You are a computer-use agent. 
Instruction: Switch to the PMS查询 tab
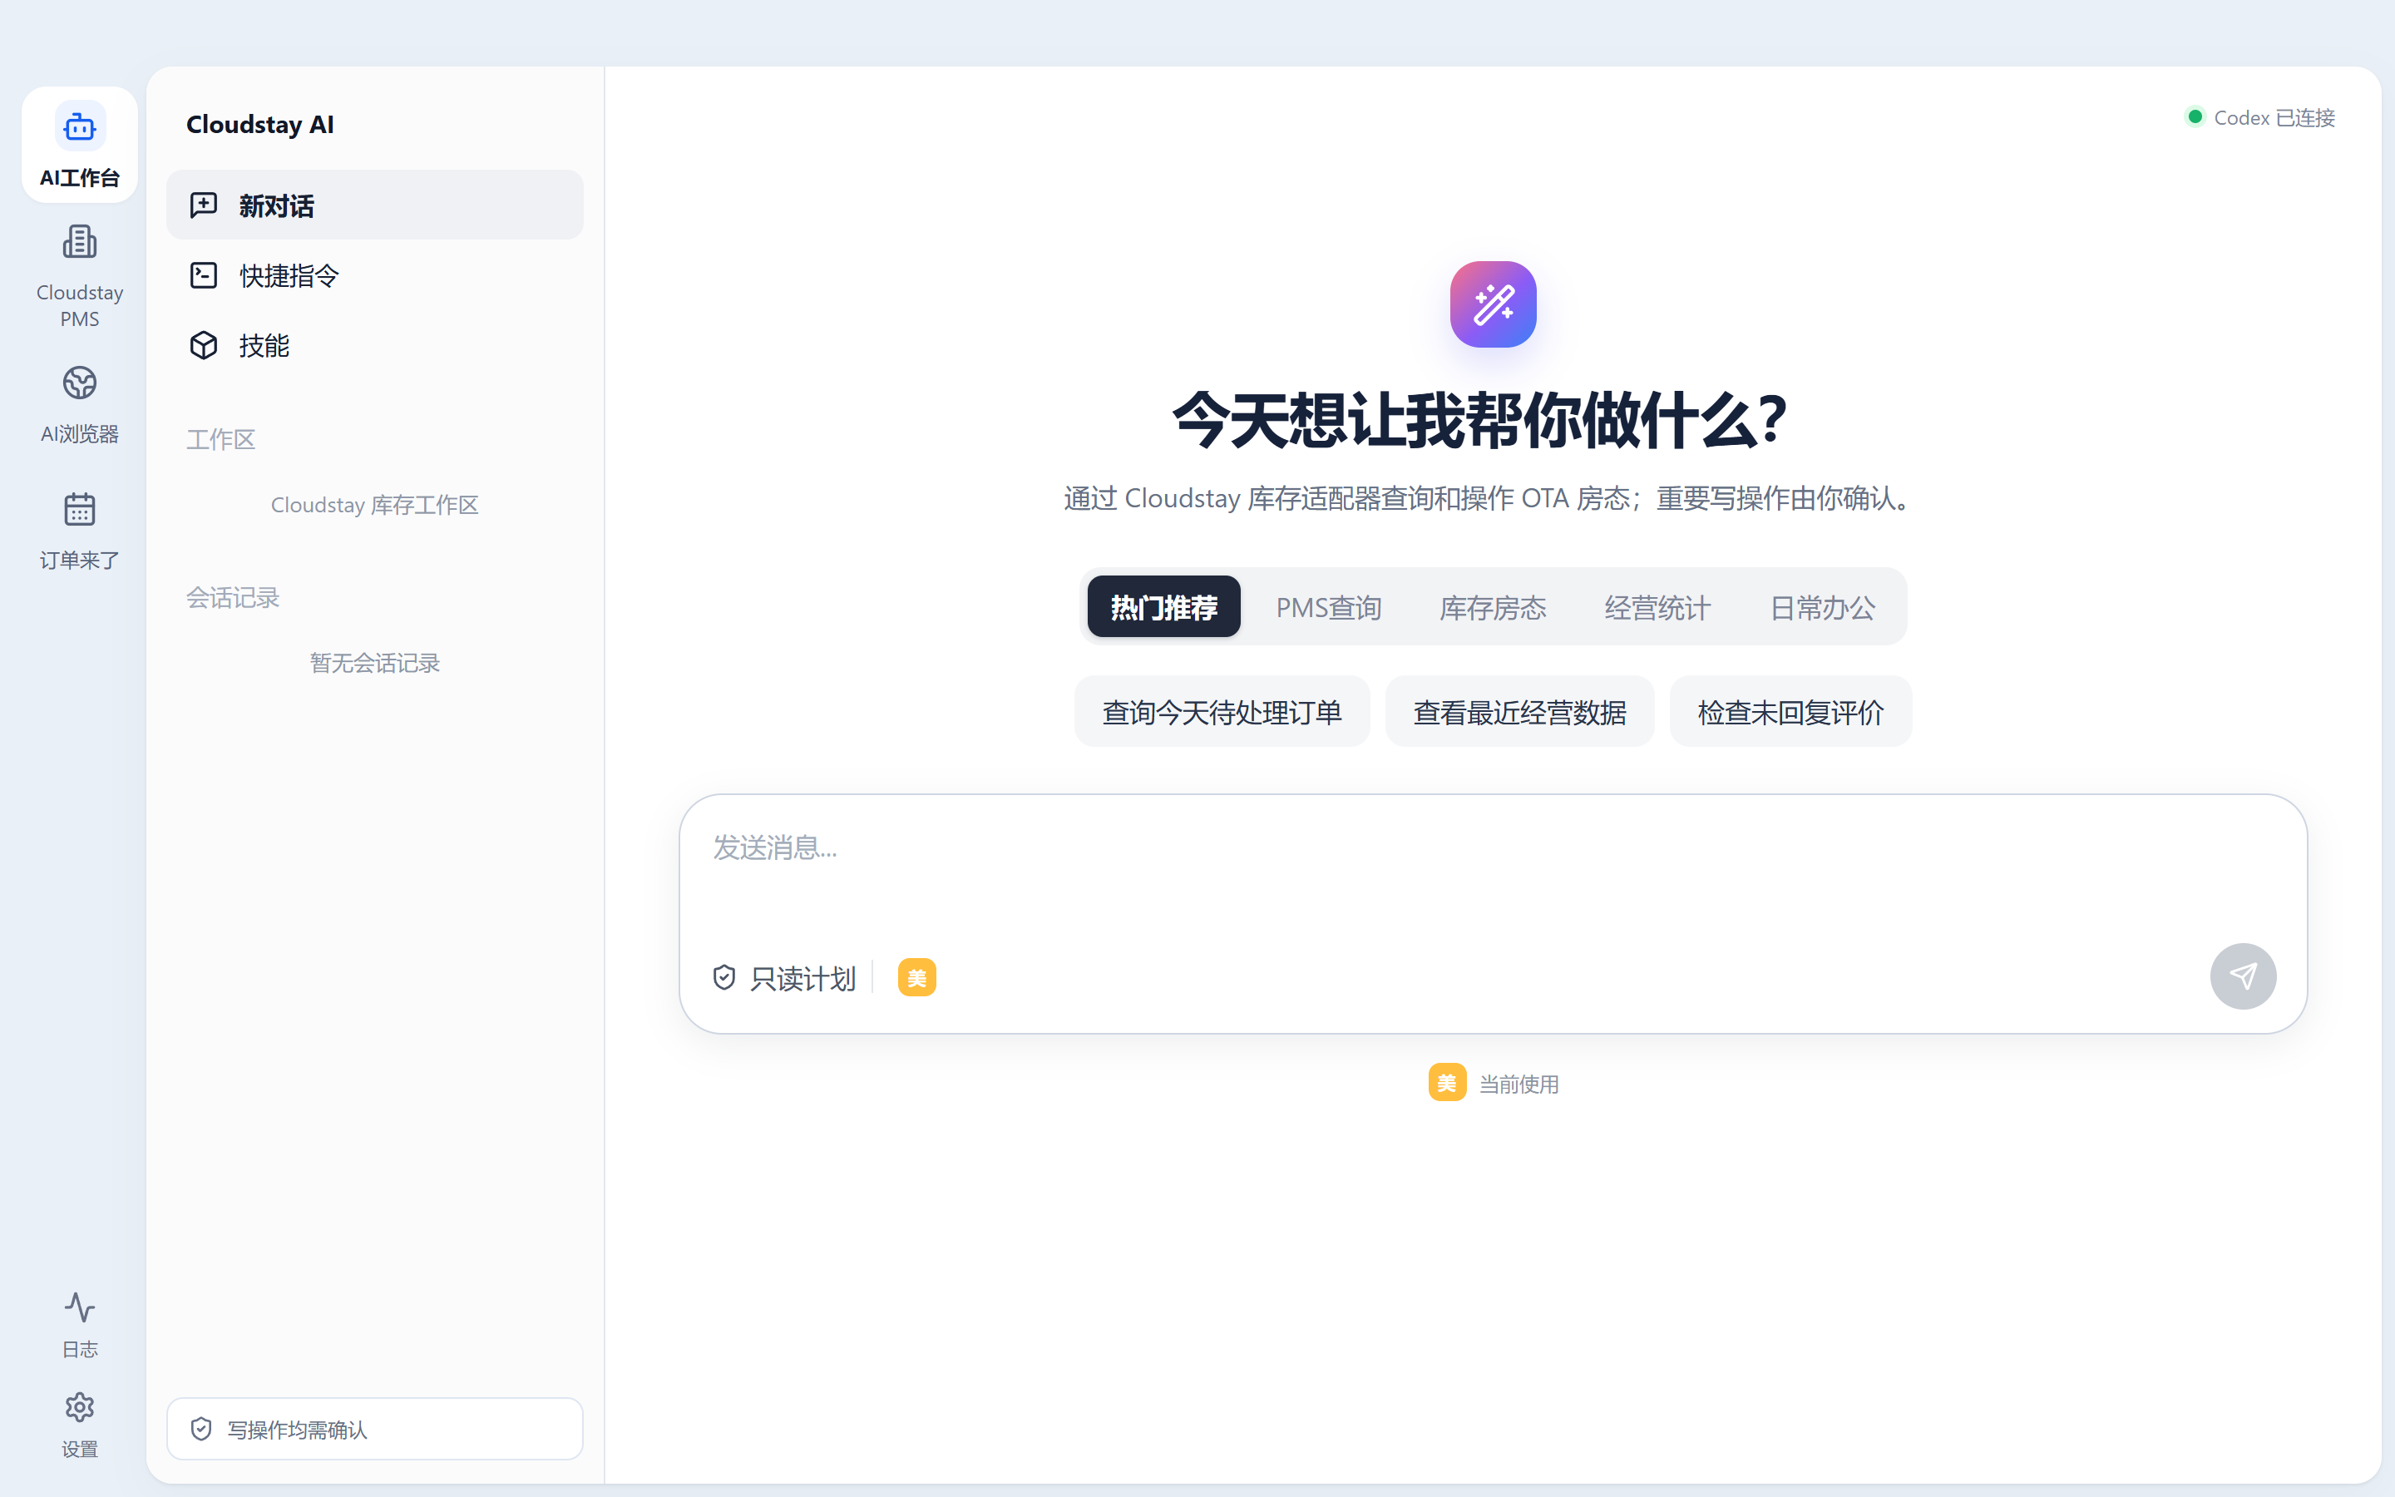pyautogui.click(x=1328, y=608)
